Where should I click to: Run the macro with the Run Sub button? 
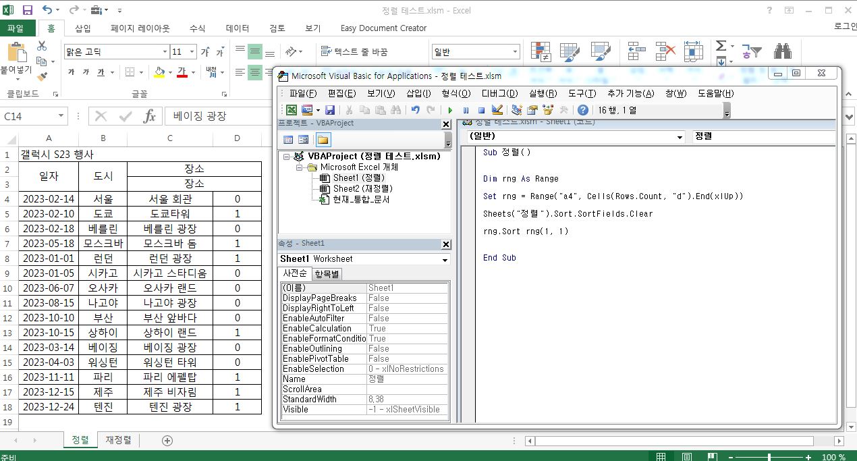451,109
